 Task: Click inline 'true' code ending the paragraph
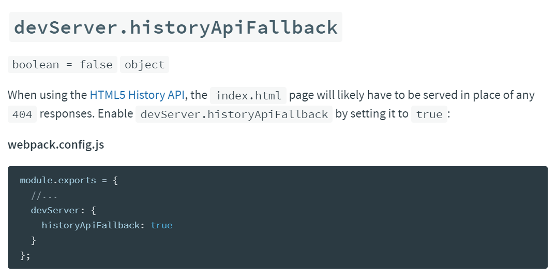(x=429, y=114)
